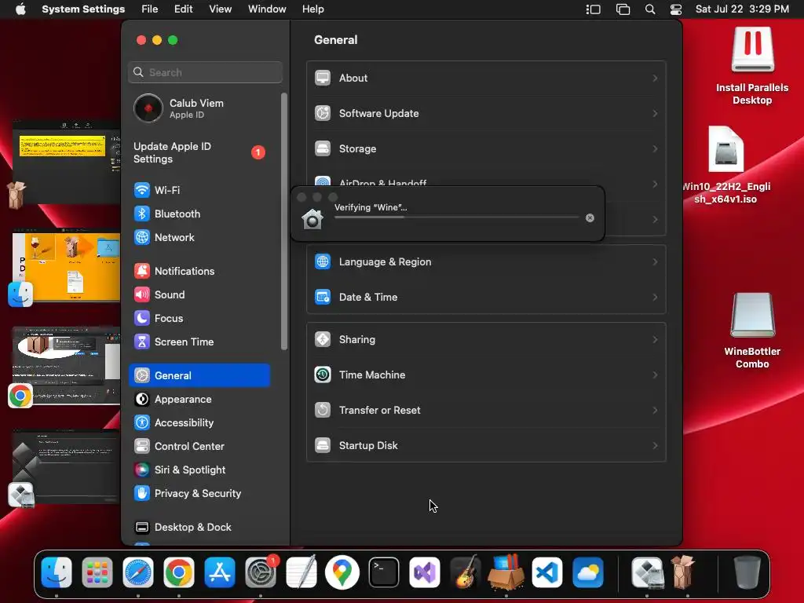Open the Wi-Fi settings icon in sidebar
Viewport: 804px width, 603px height.
click(142, 190)
